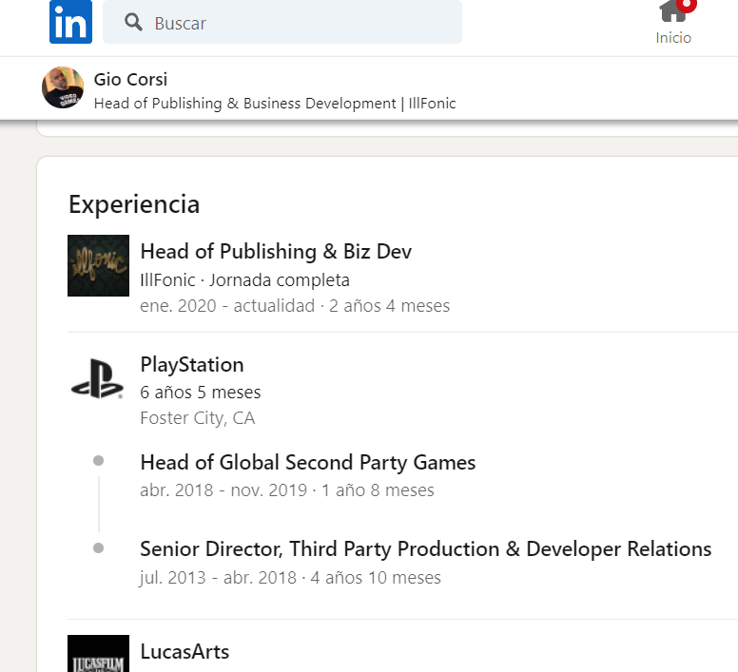
Task: Click 'ene. 2020 - actualidad · 2 años 4 meses'
Action: click(295, 306)
